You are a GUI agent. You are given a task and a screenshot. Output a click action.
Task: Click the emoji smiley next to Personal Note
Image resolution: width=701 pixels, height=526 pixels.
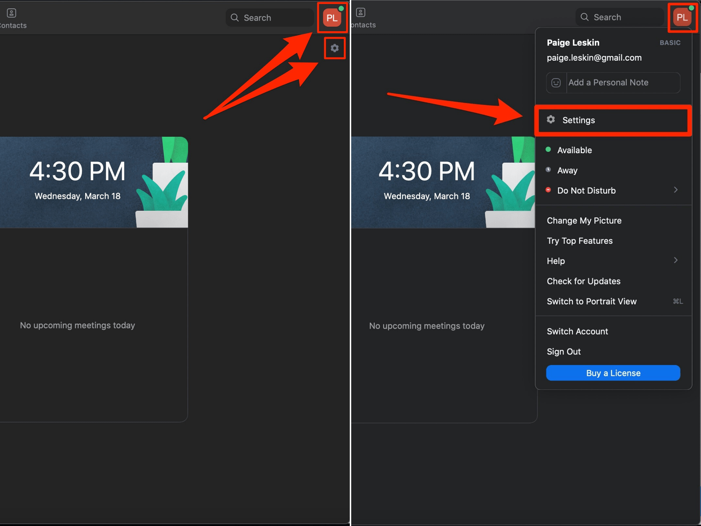(x=556, y=83)
